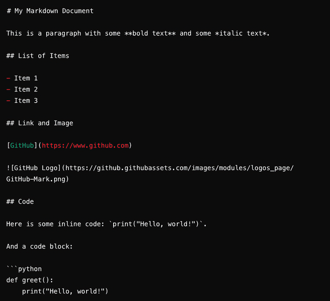Place cursor in "**bold text**" phrase
Viewport: 330px width, 301px height.
point(150,33)
